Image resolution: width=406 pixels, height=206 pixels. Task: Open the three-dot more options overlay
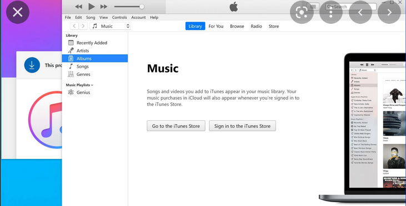(331, 12)
